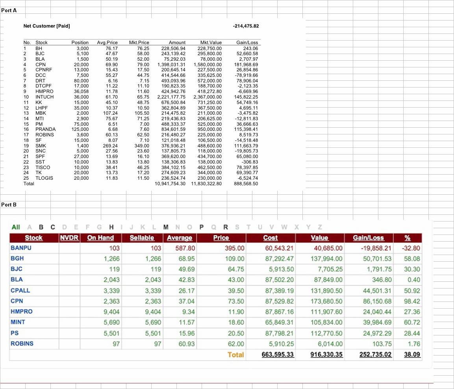Click CPALL on-hand quantity 3,339
Viewport: 454px width, 389px height.
(x=111, y=291)
